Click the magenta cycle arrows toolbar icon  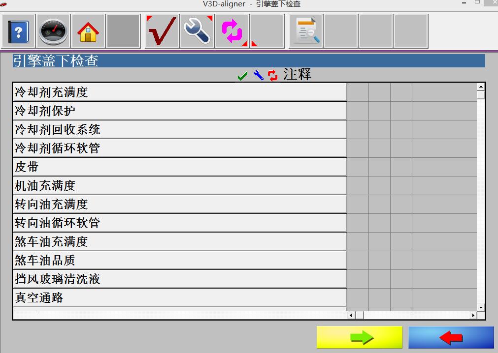click(x=232, y=31)
